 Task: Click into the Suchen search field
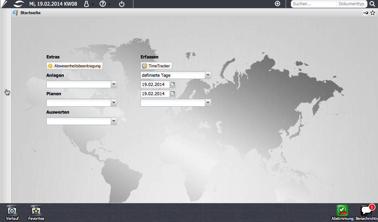313,4
